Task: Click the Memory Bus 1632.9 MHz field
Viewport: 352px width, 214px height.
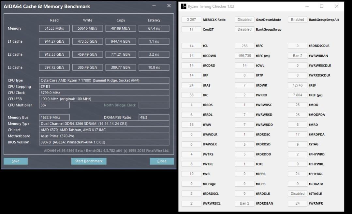Action: pos(54,117)
